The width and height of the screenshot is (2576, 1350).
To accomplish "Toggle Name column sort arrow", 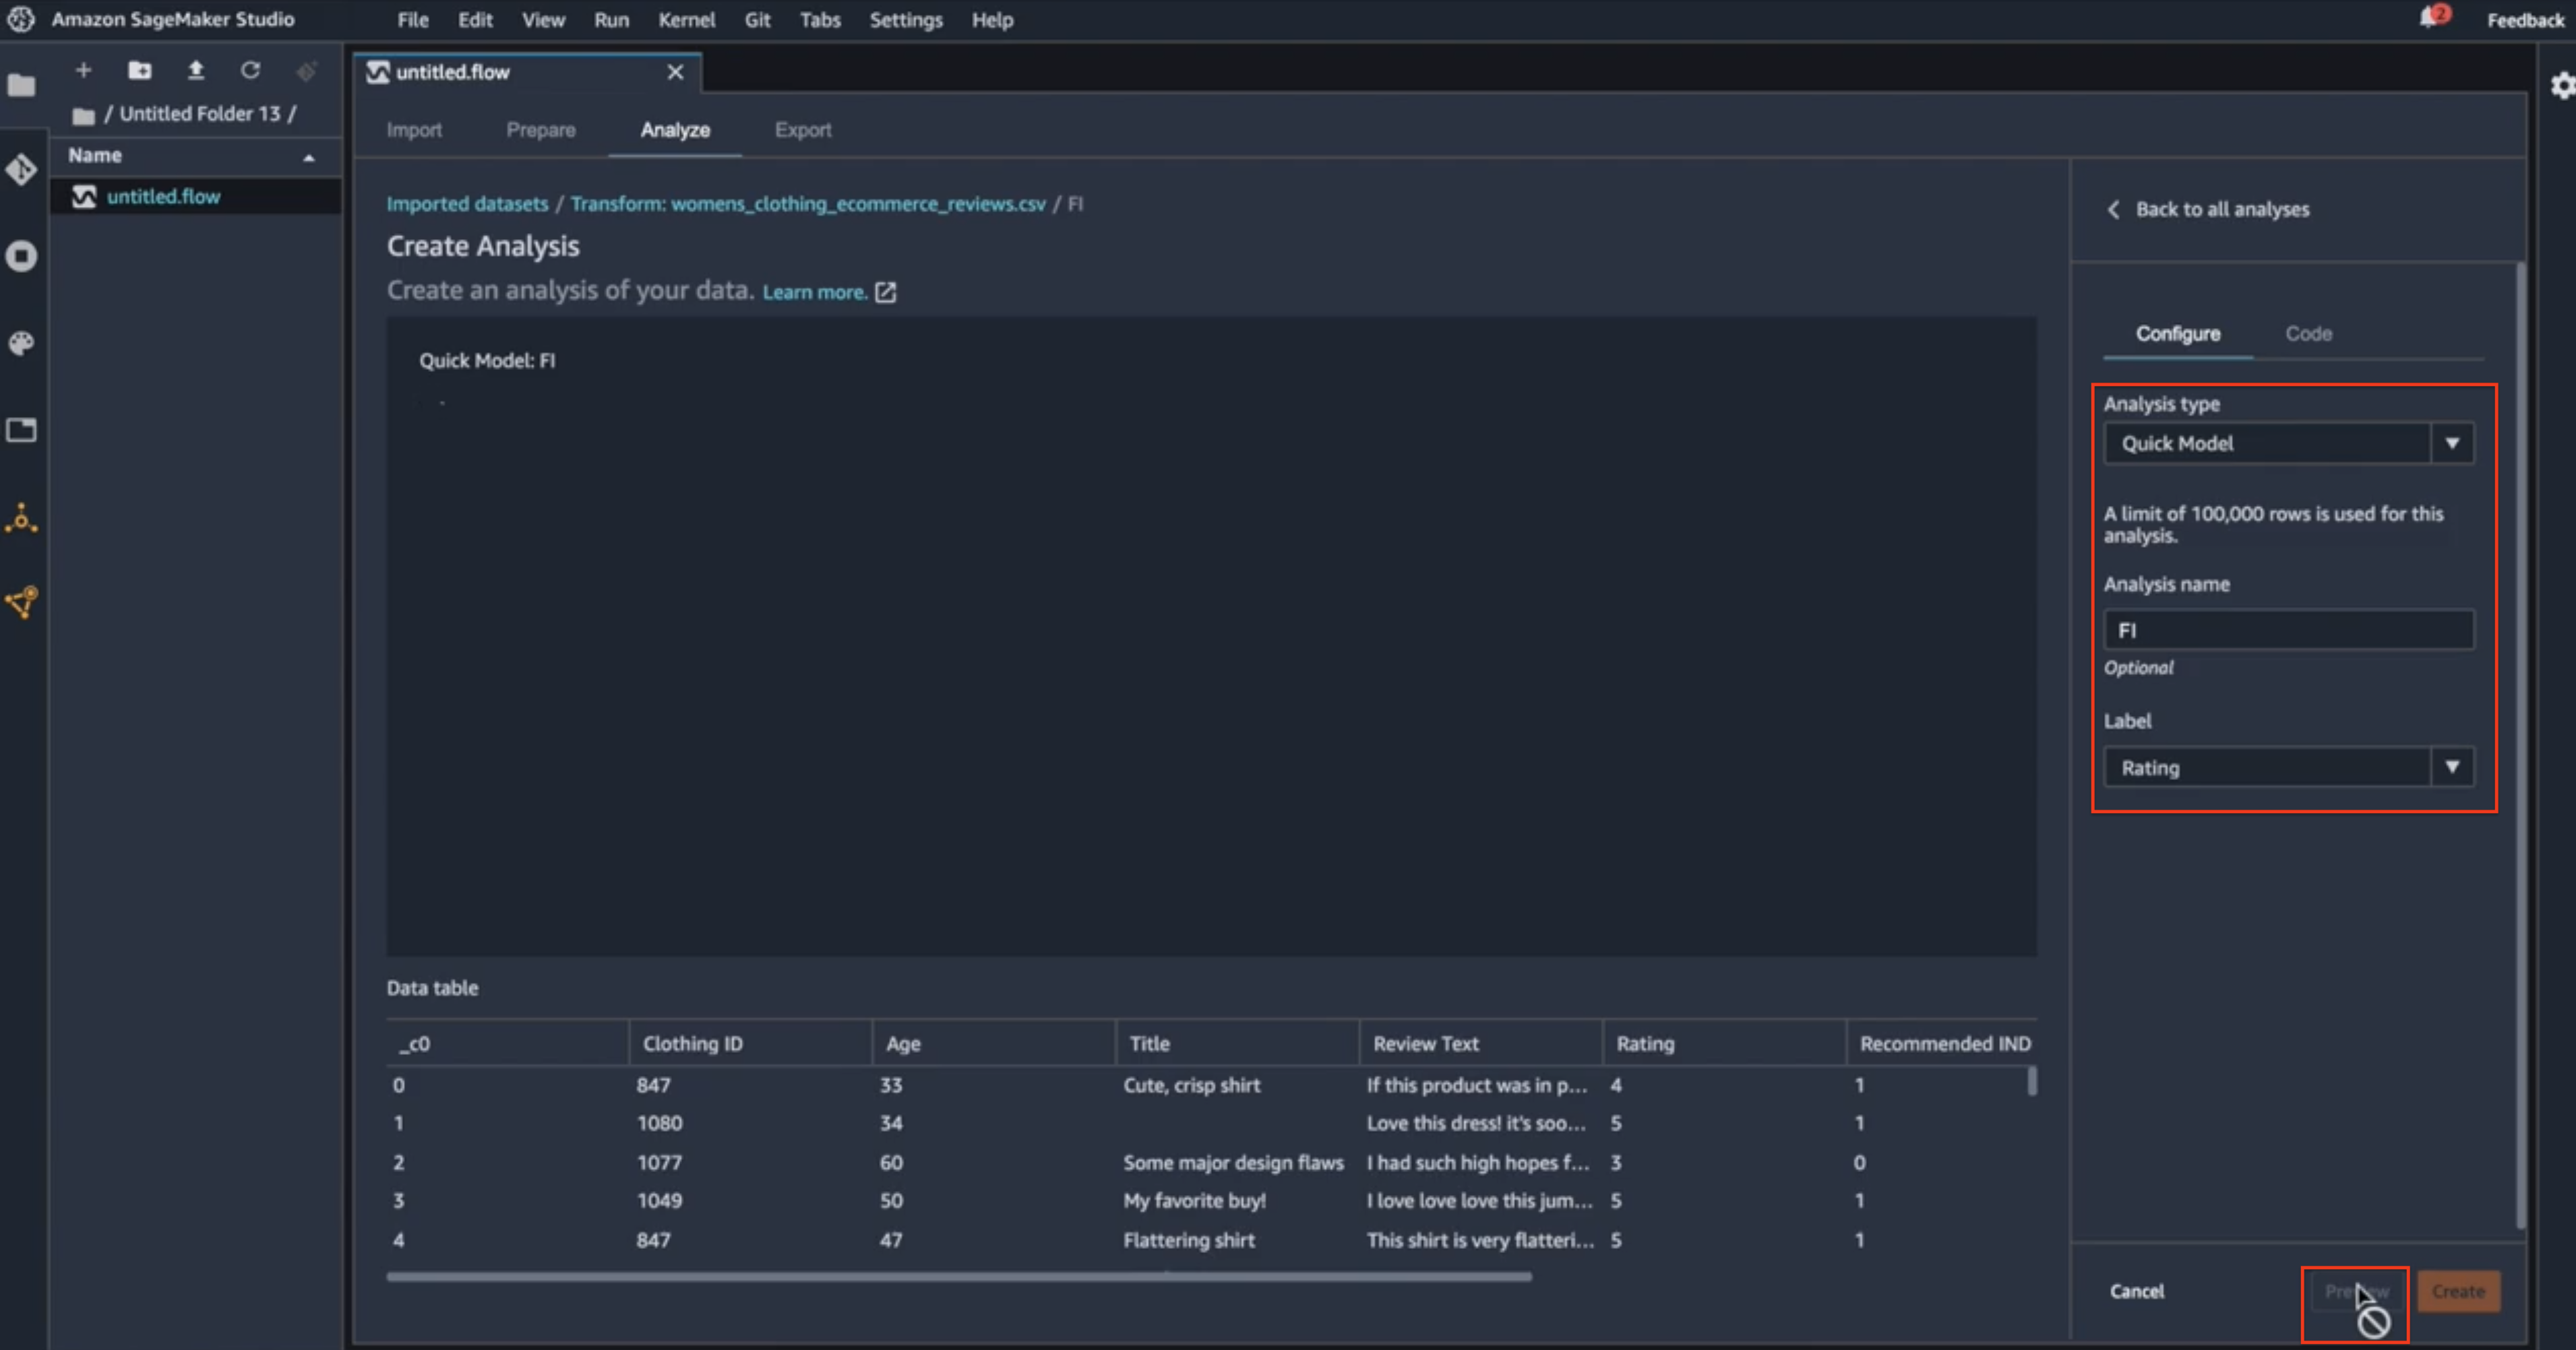I will coord(309,158).
